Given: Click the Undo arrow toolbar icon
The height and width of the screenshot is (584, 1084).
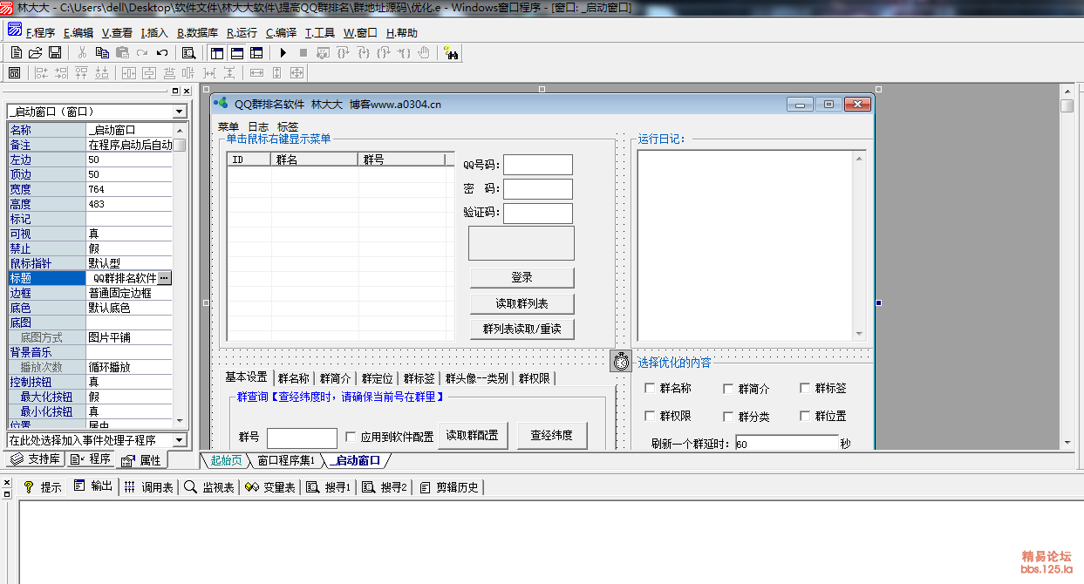Looking at the screenshot, I should click(161, 53).
